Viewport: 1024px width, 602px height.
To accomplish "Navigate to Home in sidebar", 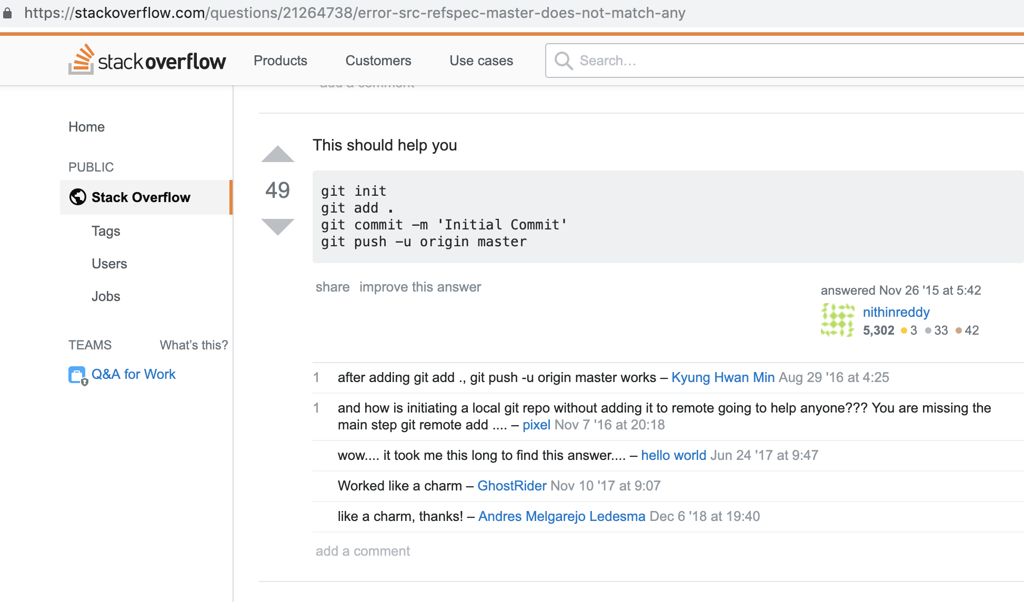I will pos(86,127).
